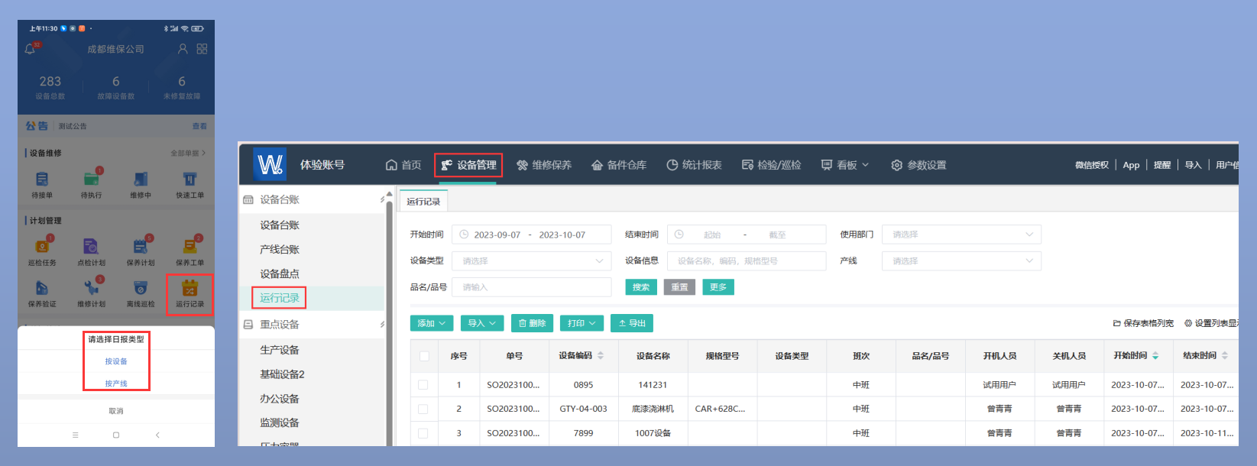Check the row 1 checkbox for 0895

(423, 385)
